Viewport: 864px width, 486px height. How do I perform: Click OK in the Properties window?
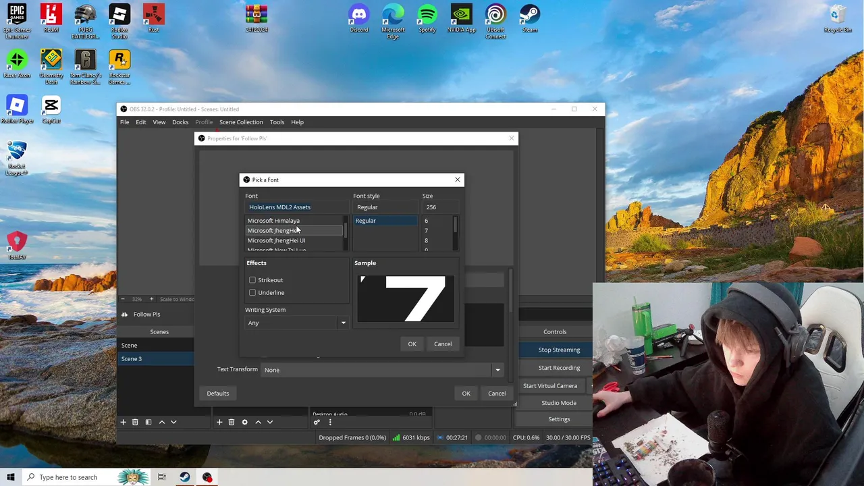(466, 394)
